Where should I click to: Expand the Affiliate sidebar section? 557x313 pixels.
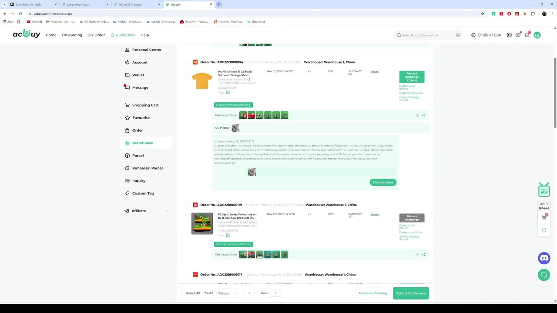coord(146,211)
